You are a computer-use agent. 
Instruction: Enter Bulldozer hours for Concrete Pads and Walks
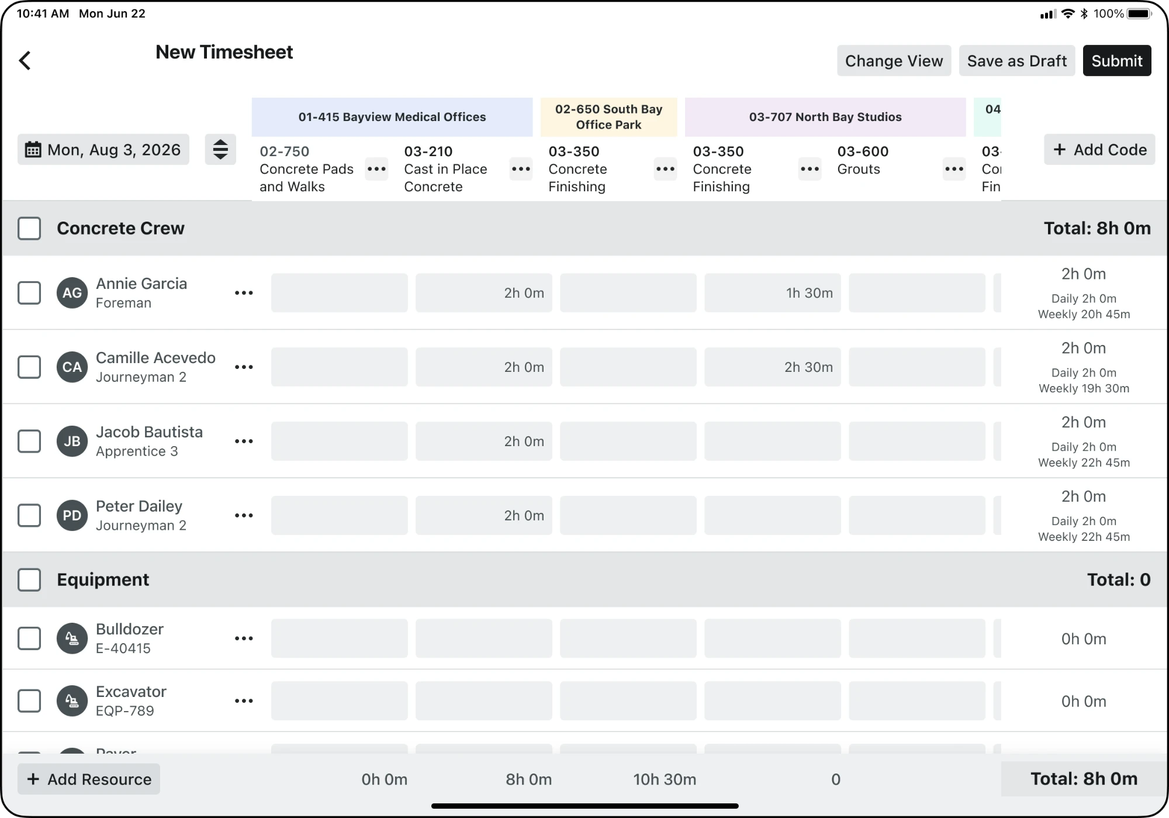point(340,638)
